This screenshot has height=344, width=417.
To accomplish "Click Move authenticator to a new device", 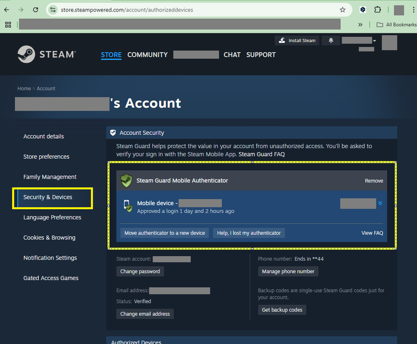I will [x=165, y=233].
